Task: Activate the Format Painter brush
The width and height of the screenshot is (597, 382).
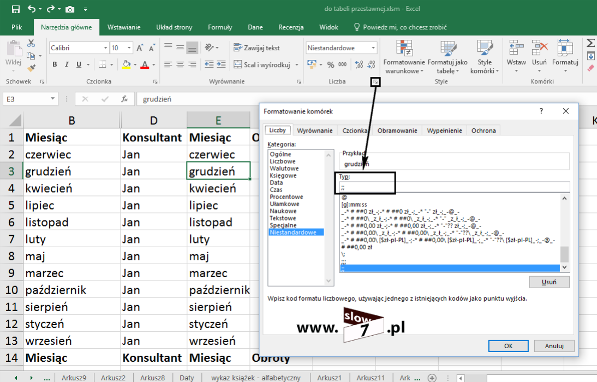Action: click(x=31, y=68)
